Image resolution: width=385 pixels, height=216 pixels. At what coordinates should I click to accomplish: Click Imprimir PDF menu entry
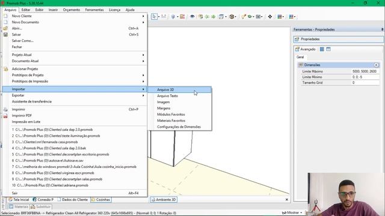[x=75, y=115]
